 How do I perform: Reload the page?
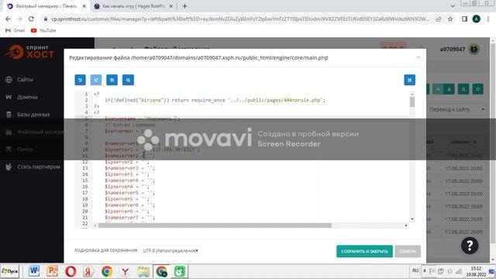[x=31, y=19]
